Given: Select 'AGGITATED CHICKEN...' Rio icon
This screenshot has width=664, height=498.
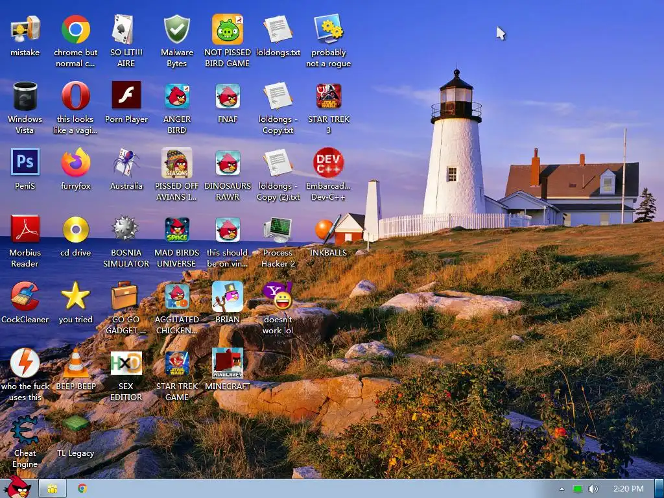Looking at the screenshot, I should [176, 296].
